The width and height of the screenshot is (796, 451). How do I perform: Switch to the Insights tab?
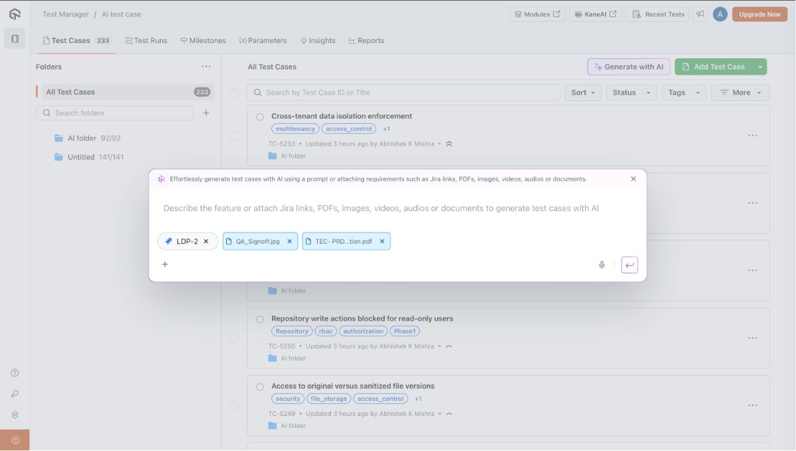(318, 40)
